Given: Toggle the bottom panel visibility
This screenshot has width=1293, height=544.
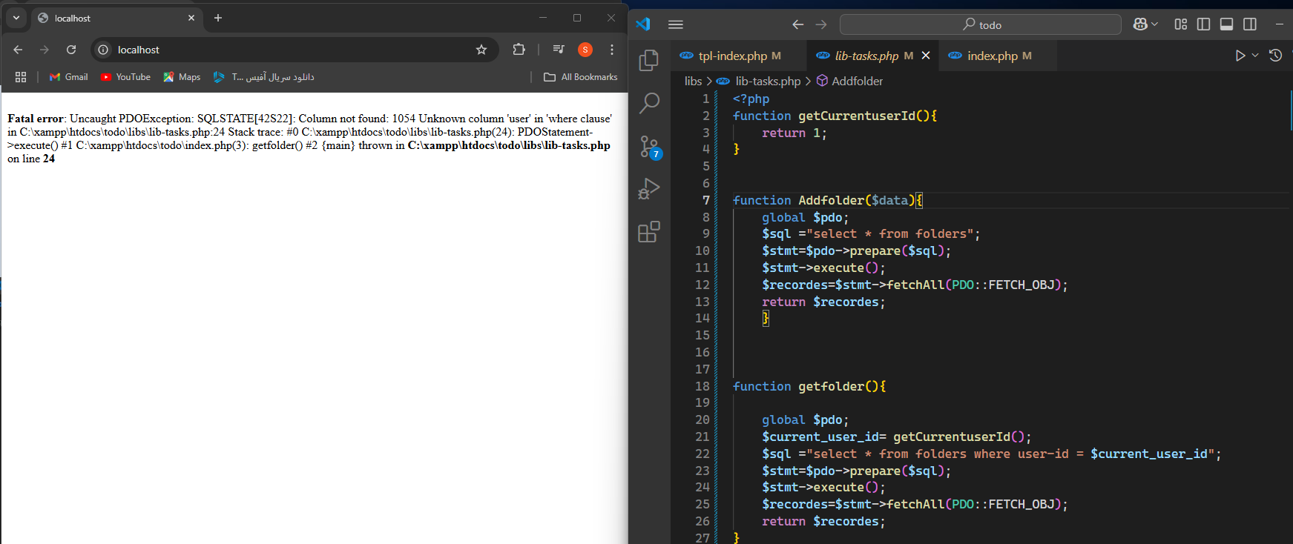Looking at the screenshot, I should click(1227, 24).
